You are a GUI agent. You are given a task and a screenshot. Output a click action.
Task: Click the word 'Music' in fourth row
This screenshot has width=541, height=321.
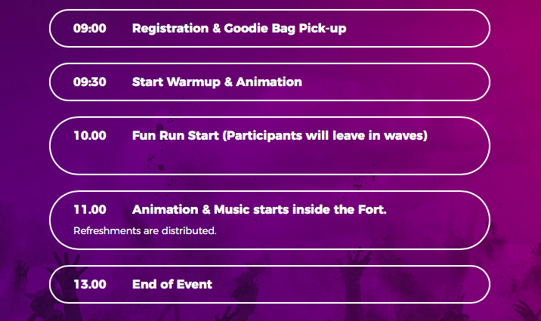(x=231, y=210)
